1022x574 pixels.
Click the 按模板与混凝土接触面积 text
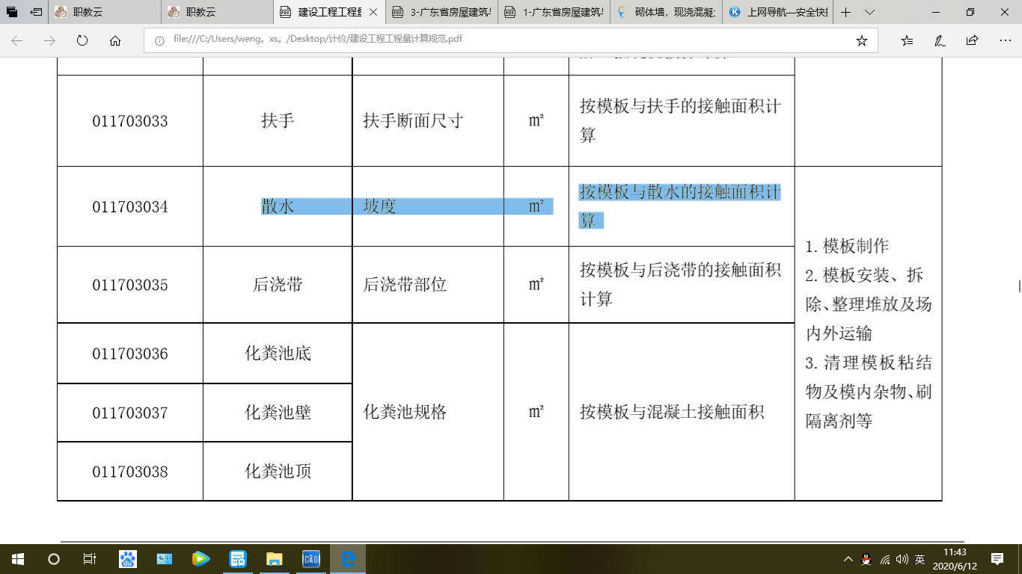click(672, 412)
